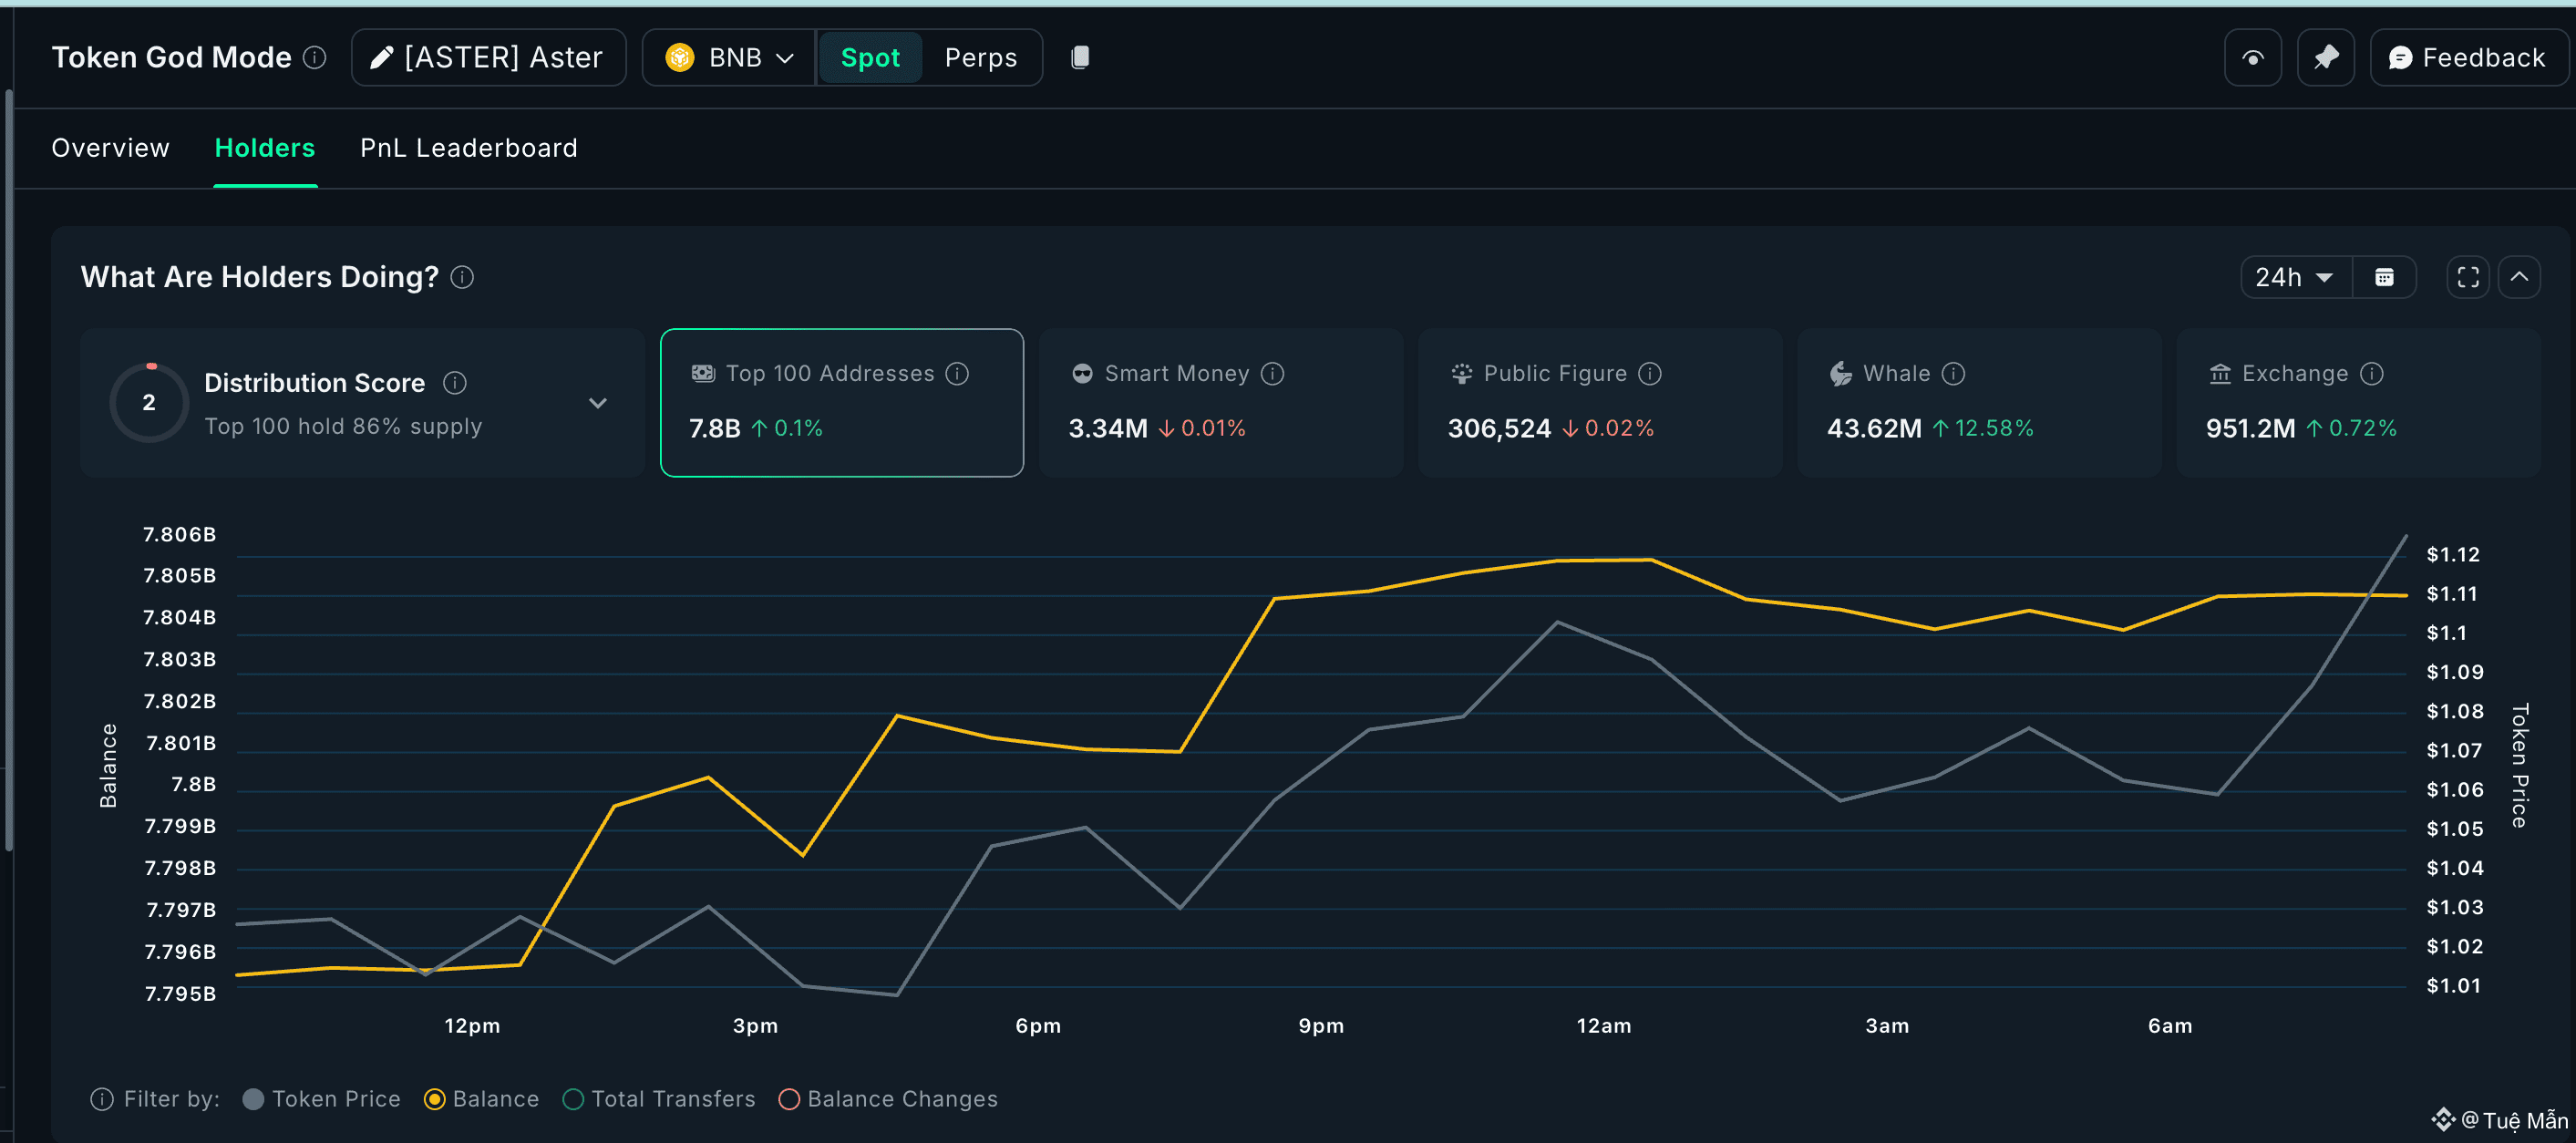This screenshot has height=1143, width=2576.
Task: Click info icon next to Token God Mode
Action: 315,58
